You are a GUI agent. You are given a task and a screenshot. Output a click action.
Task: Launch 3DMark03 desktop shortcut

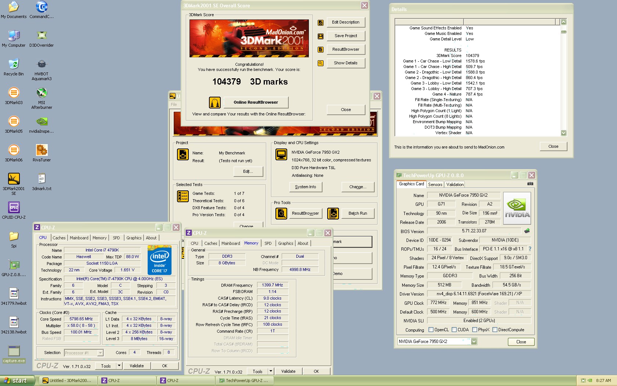click(x=14, y=96)
